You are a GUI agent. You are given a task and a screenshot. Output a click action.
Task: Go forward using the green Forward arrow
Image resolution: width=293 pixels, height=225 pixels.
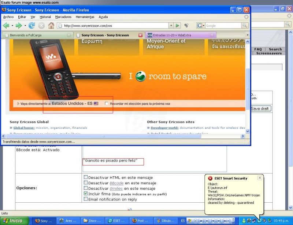coord(19,25)
